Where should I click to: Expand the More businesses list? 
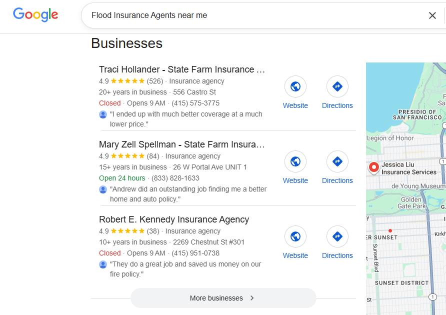point(223,298)
